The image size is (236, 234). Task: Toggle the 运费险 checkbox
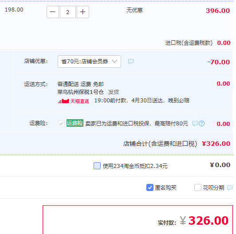(x=61, y=124)
